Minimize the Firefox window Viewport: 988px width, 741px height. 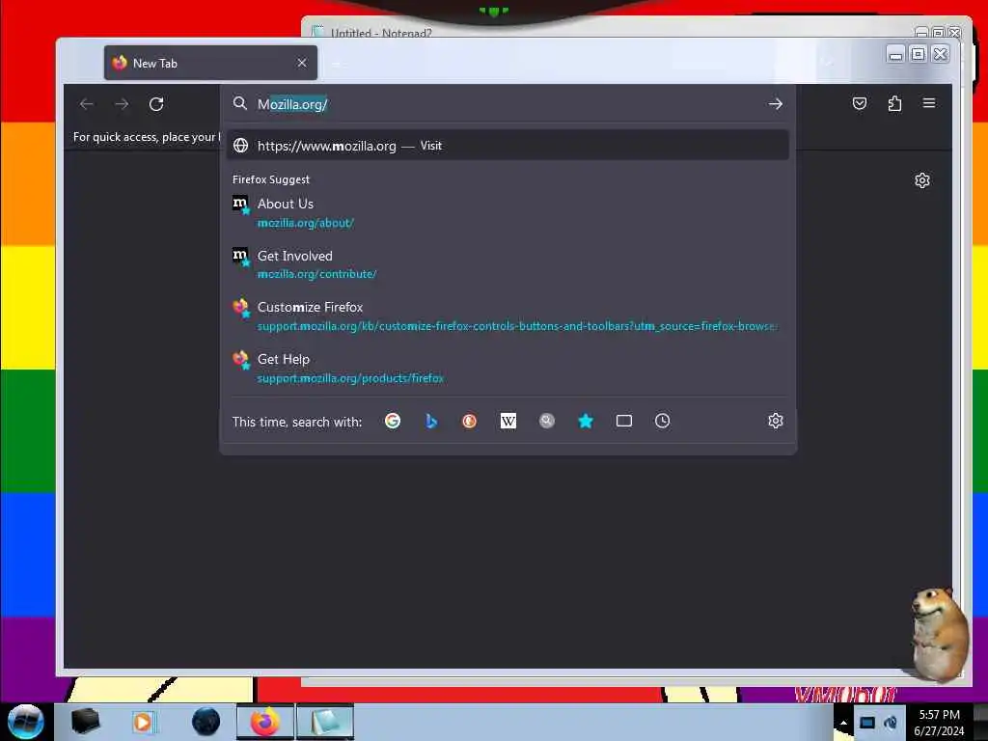pyautogui.click(x=895, y=54)
